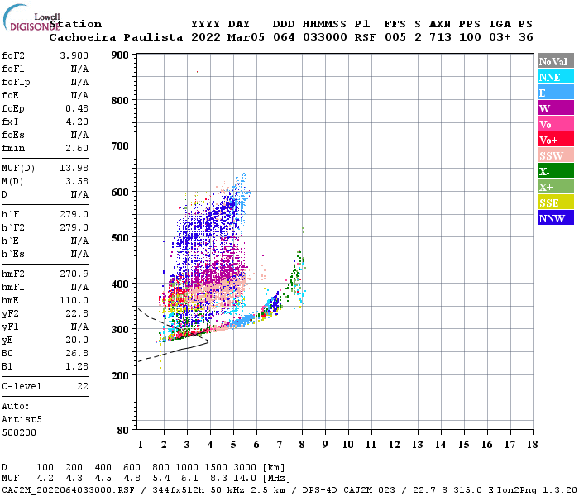Click the station name Cachoeira Paulista
This screenshot has width=579, height=496.
(x=116, y=37)
